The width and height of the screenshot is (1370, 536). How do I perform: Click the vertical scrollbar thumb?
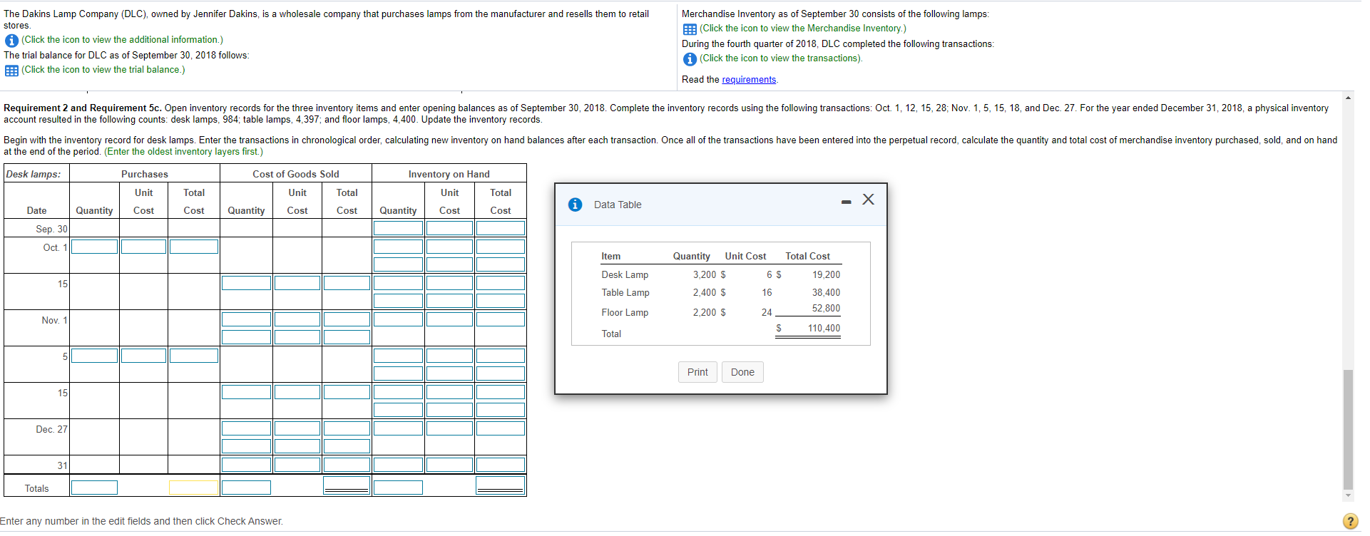click(x=1348, y=430)
